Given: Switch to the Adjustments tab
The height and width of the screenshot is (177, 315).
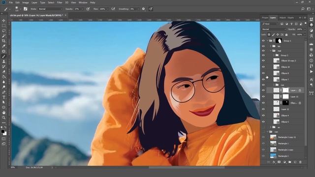Looking at the screenshot, I should pos(283,18).
